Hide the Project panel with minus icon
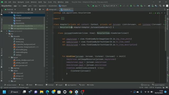Image resolution: width=169 pixels, height=95 pixels. pyautogui.click(x=43, y=9)
